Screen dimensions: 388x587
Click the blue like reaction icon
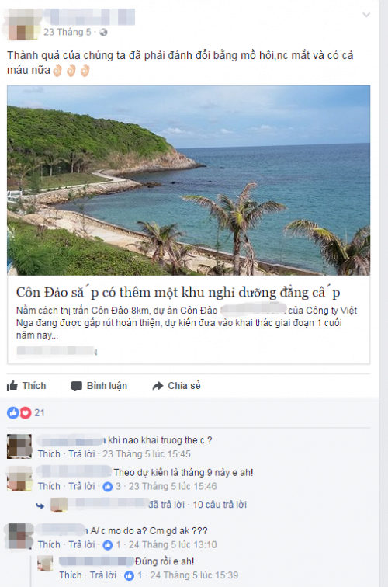click(x=12, y=413)
